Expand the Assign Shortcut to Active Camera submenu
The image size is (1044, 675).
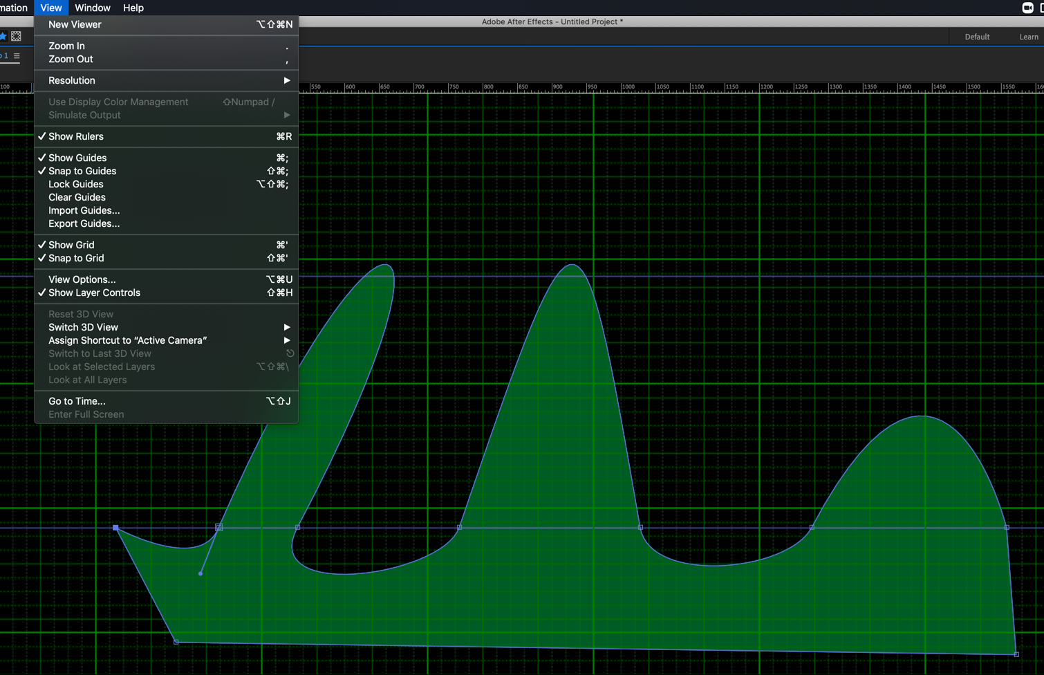(127, 340)
